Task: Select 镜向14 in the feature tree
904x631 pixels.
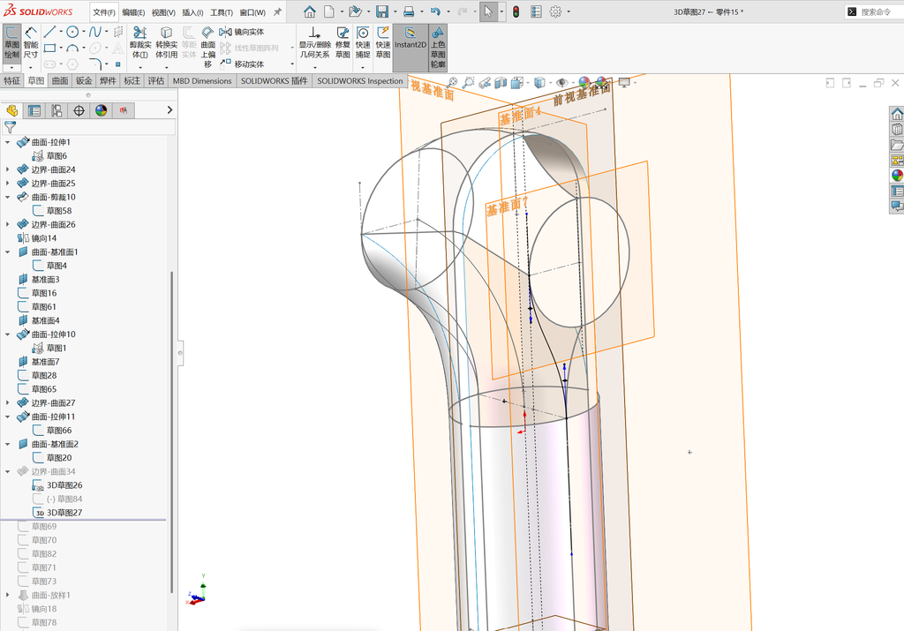Action: pos(44,238)
